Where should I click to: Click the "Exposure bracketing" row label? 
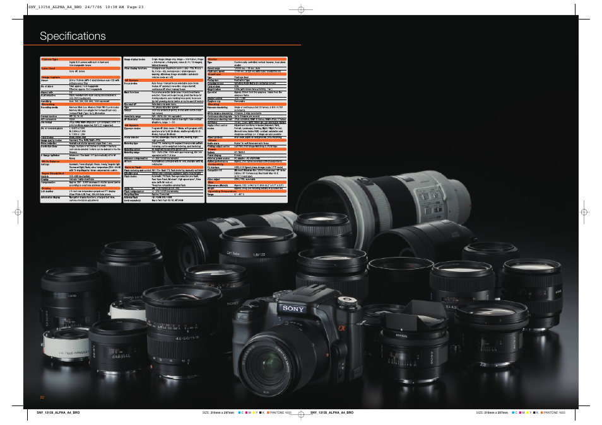pos(218,107)
